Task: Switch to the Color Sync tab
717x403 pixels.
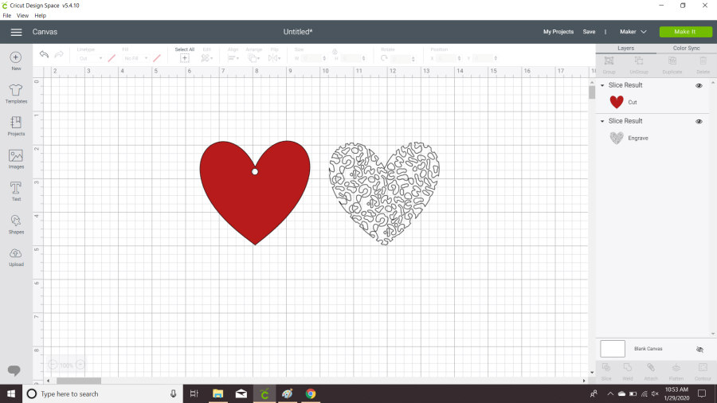Action: click(686, 48)
